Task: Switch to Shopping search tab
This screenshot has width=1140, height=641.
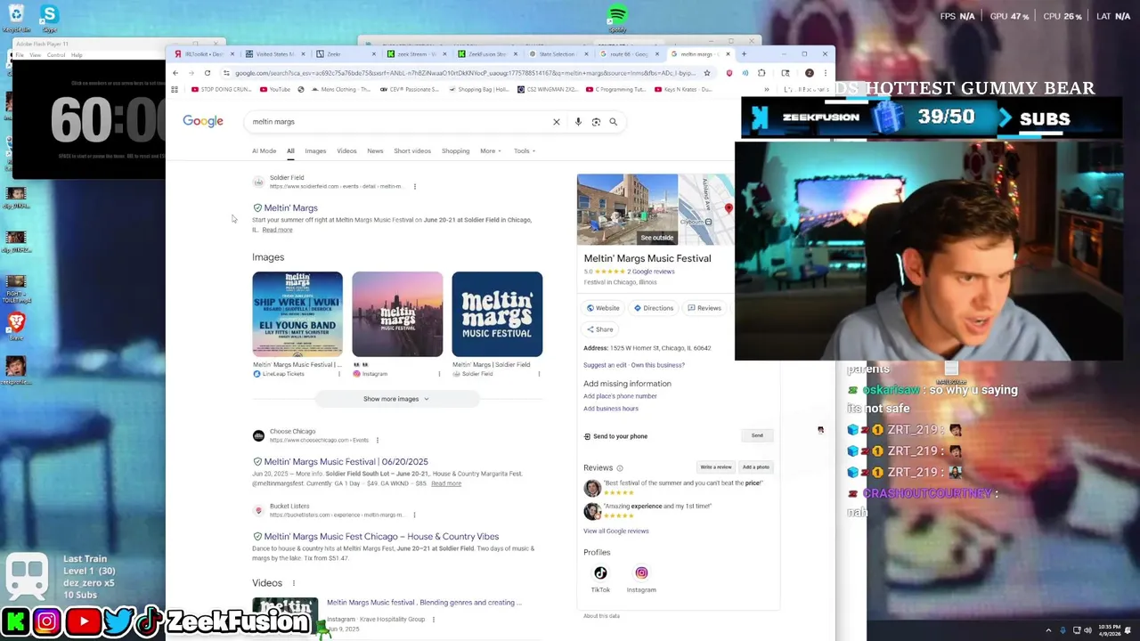Action: coord(455,151)
